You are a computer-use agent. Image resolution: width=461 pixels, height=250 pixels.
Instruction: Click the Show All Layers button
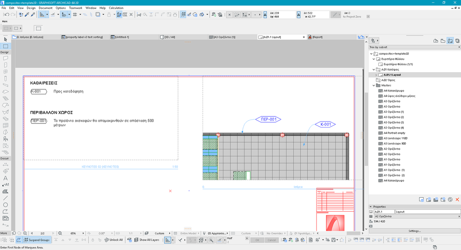pos(146,240)
